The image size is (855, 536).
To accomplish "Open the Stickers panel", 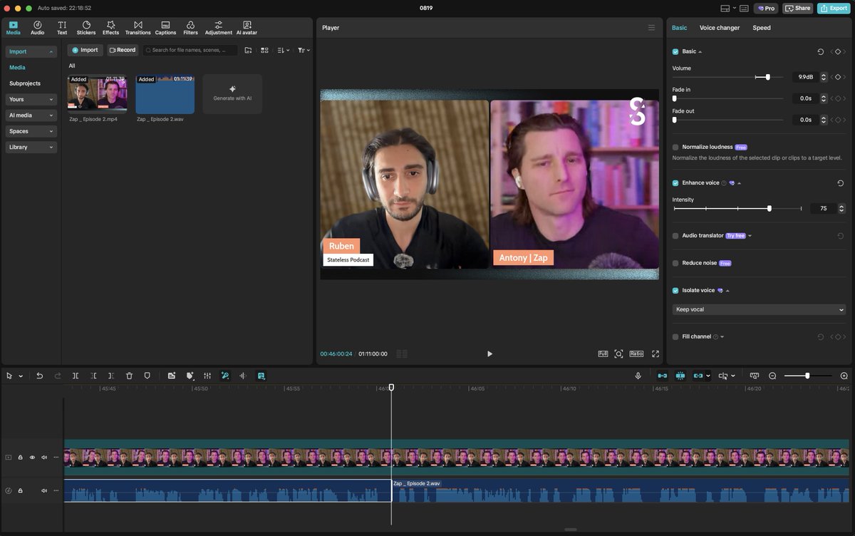I will click(85, 28).
